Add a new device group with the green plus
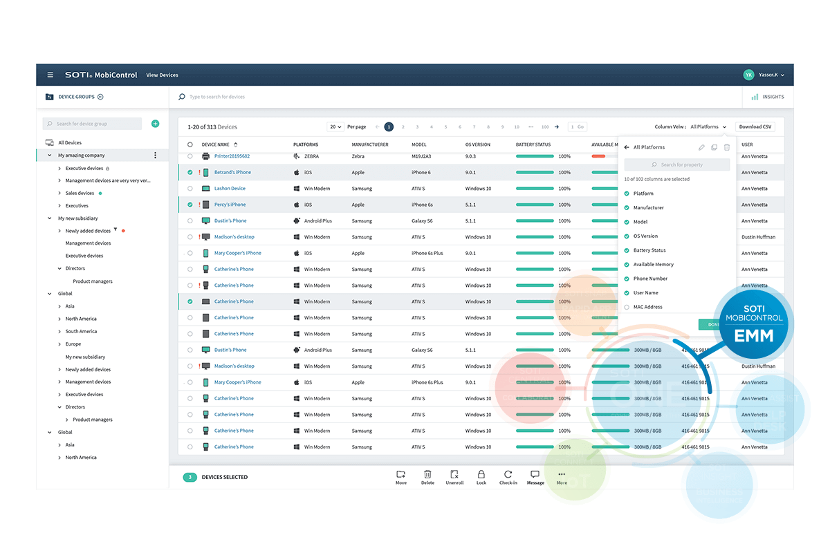The width and height of the screenshot is (830, 553). [x=155, y=124]
